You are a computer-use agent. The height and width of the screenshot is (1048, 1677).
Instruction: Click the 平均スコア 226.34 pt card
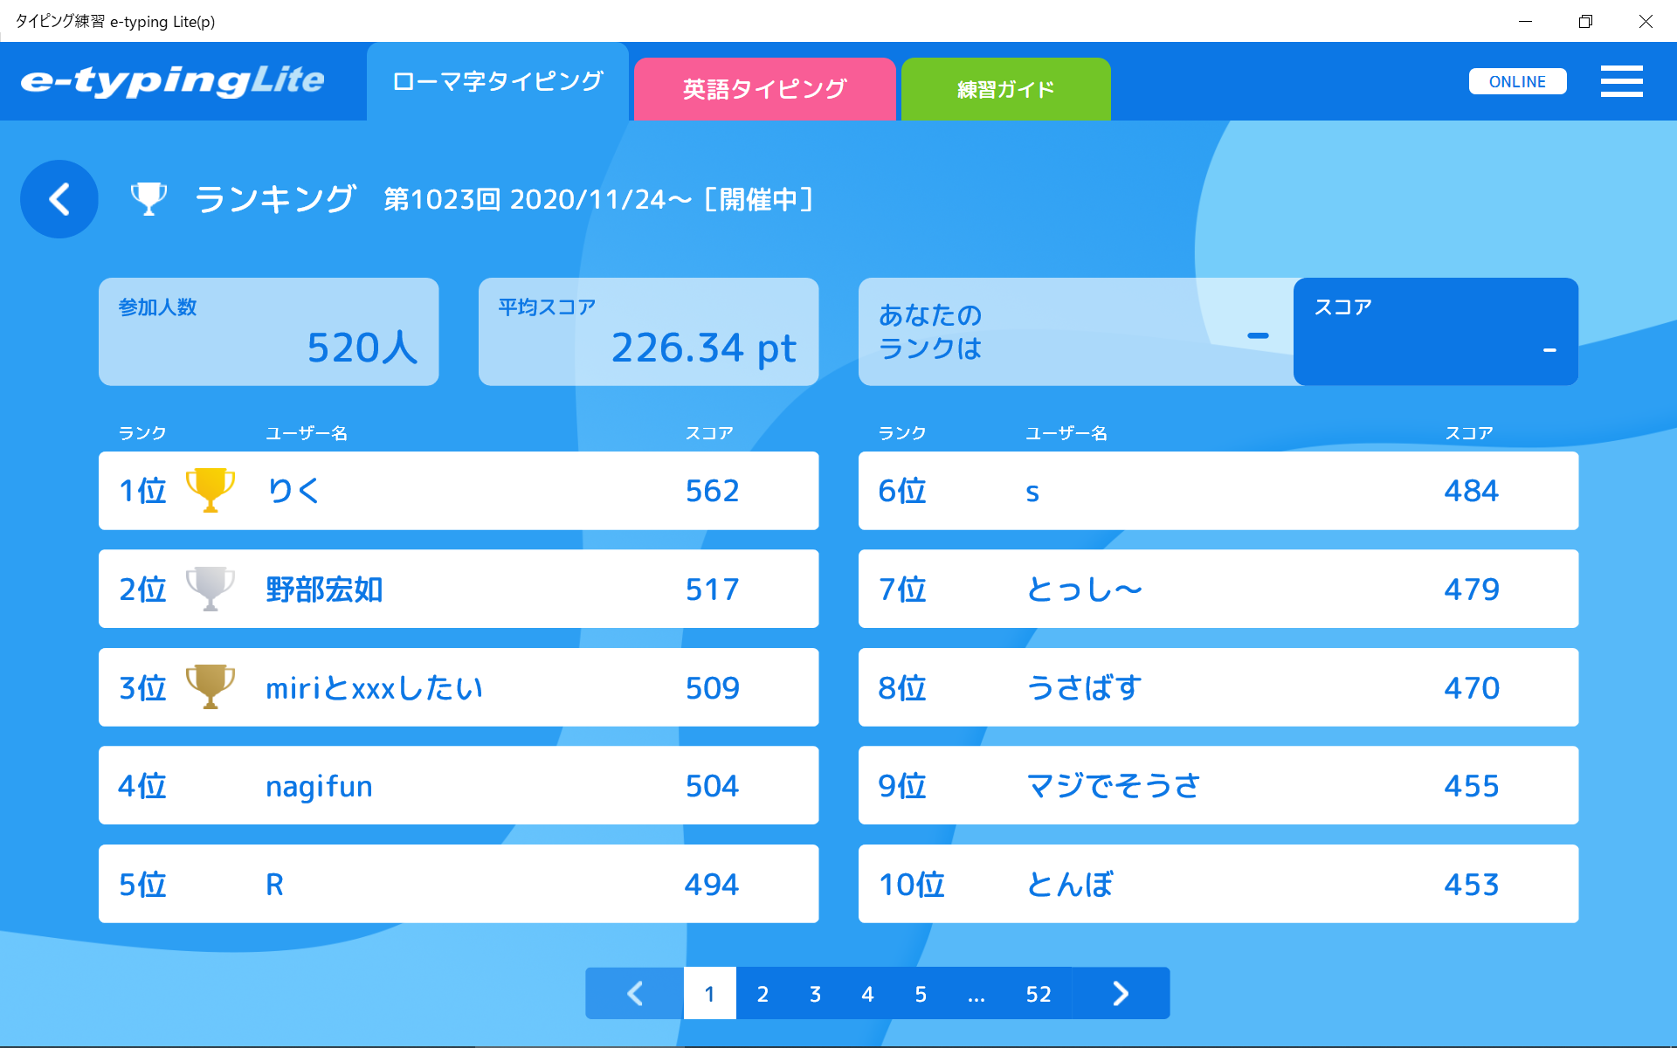649,332
